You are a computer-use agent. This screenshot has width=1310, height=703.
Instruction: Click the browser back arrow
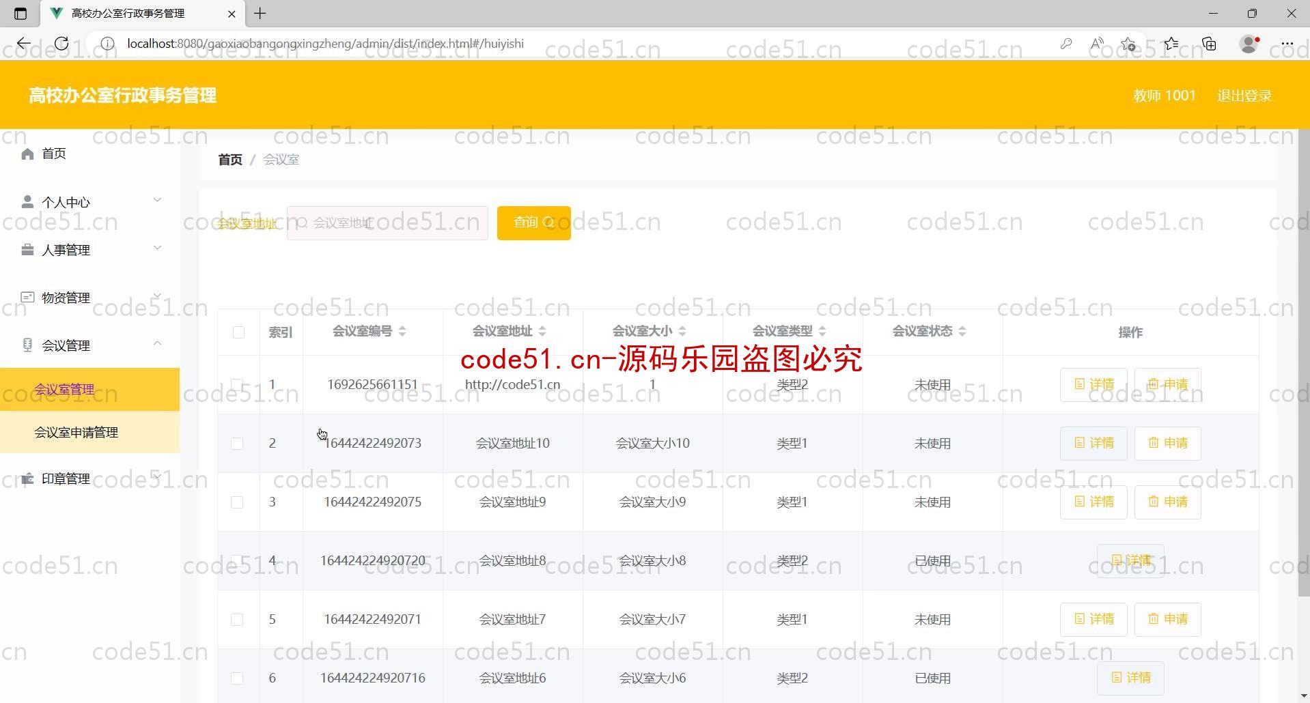point(24,44)
